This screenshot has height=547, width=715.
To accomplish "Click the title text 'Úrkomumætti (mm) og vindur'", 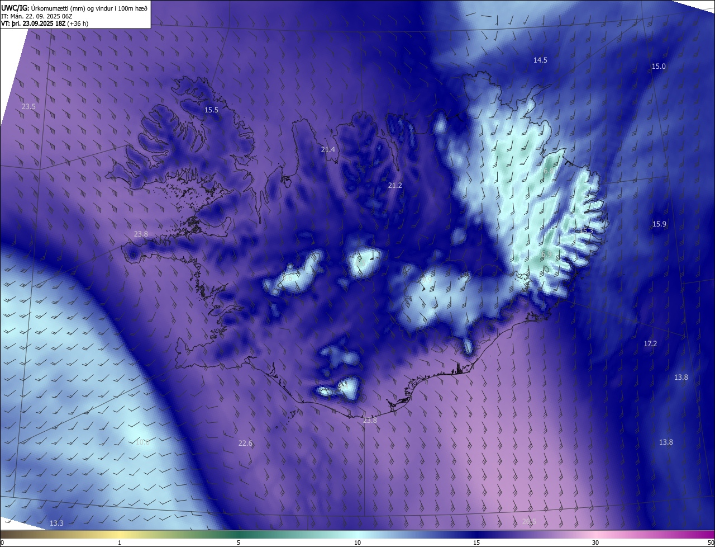I will (x=71, y=8).
